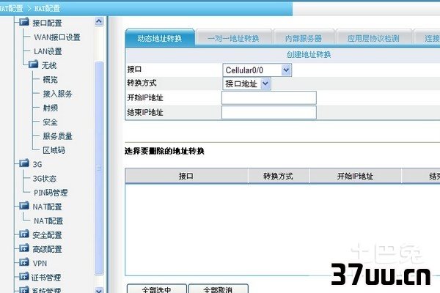The height and width of the screenshot is (293, 440).
Task: Open WAN接口设置 in sidebar
Action: pos(57,37)
